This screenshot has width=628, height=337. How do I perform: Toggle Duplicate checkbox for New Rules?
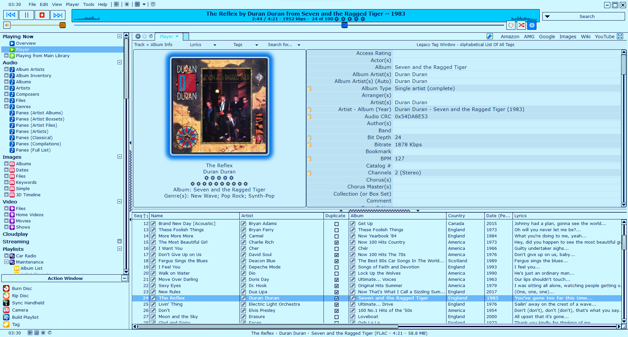click(336, 292)
